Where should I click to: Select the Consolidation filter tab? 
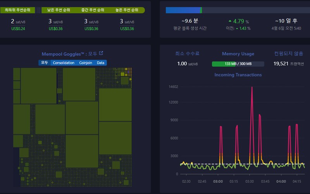point(64,63)
